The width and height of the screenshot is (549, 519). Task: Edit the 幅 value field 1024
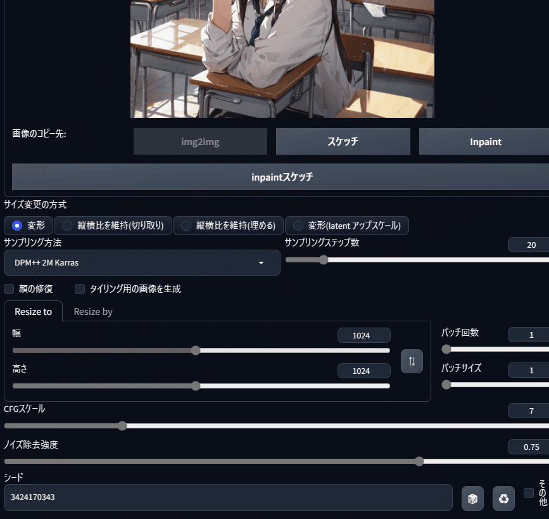pyautogui.click(x=363, y=335)
